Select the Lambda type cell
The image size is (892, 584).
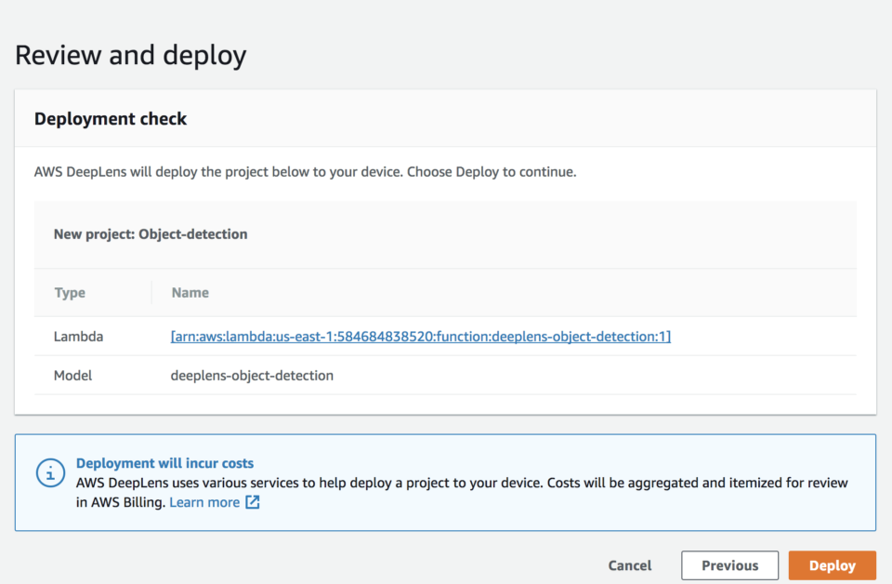[78, 337]
